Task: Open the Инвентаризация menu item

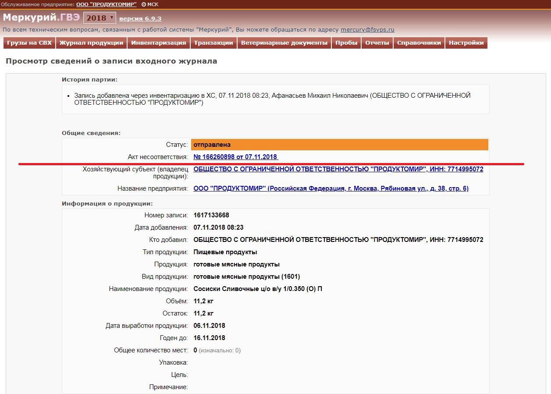Action: click(159, 43)
